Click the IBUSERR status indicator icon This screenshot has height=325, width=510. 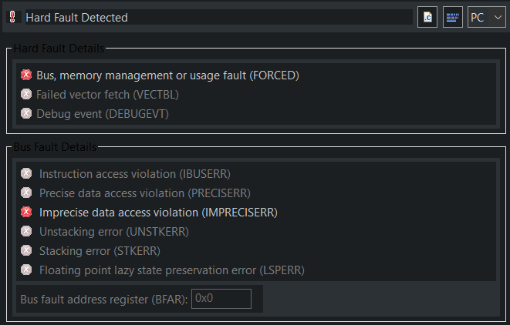[x=26, y=174]
